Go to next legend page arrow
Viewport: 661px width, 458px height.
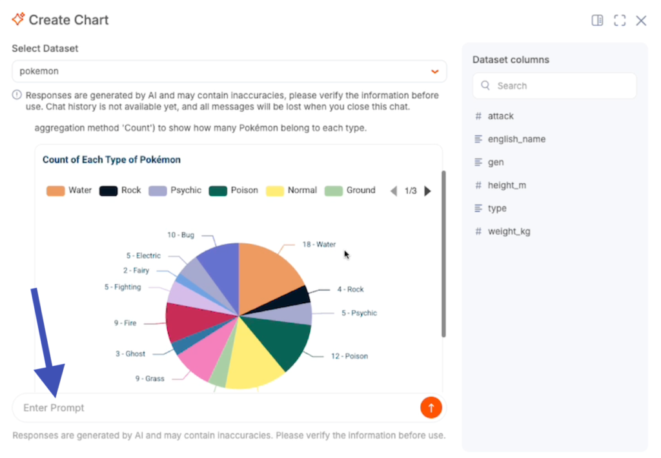pyautogui.click(x=427, y=191)
